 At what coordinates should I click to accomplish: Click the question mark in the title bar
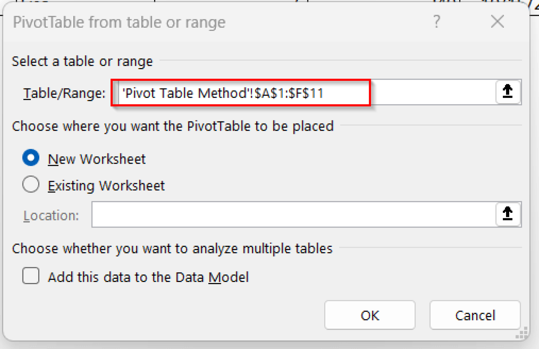(436, 22)
